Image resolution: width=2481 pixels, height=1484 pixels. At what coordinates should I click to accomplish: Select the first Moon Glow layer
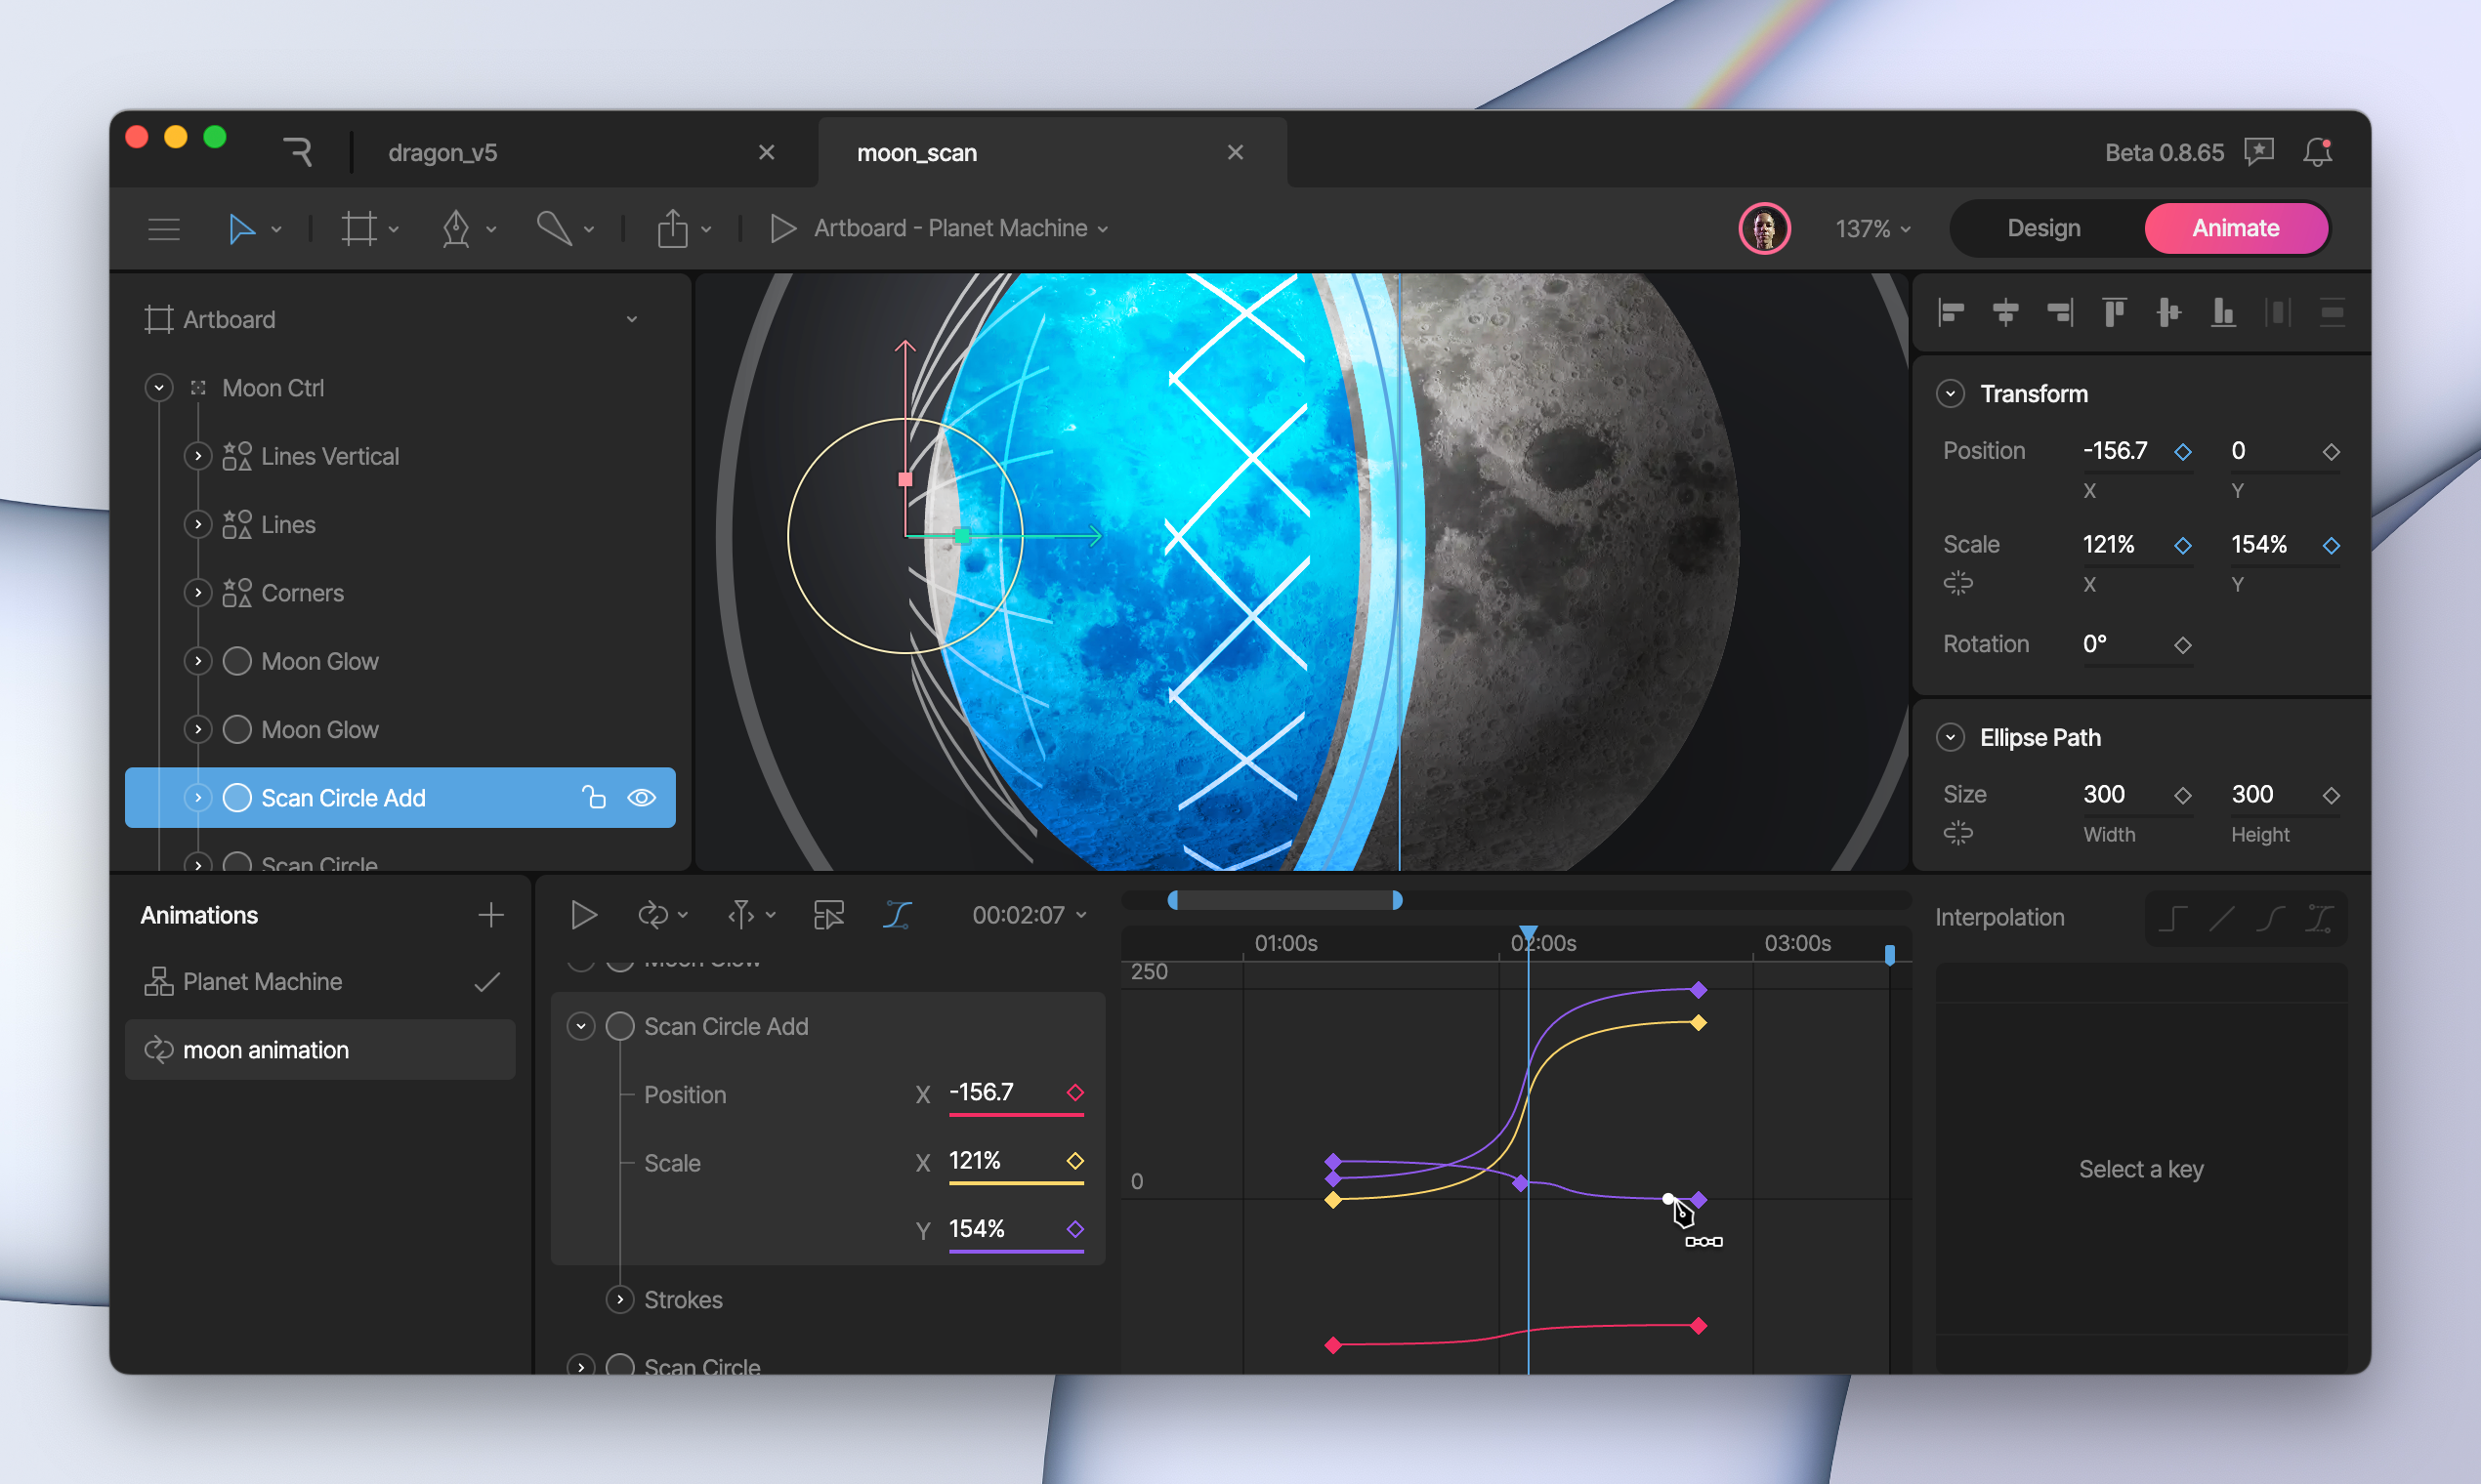400,661
